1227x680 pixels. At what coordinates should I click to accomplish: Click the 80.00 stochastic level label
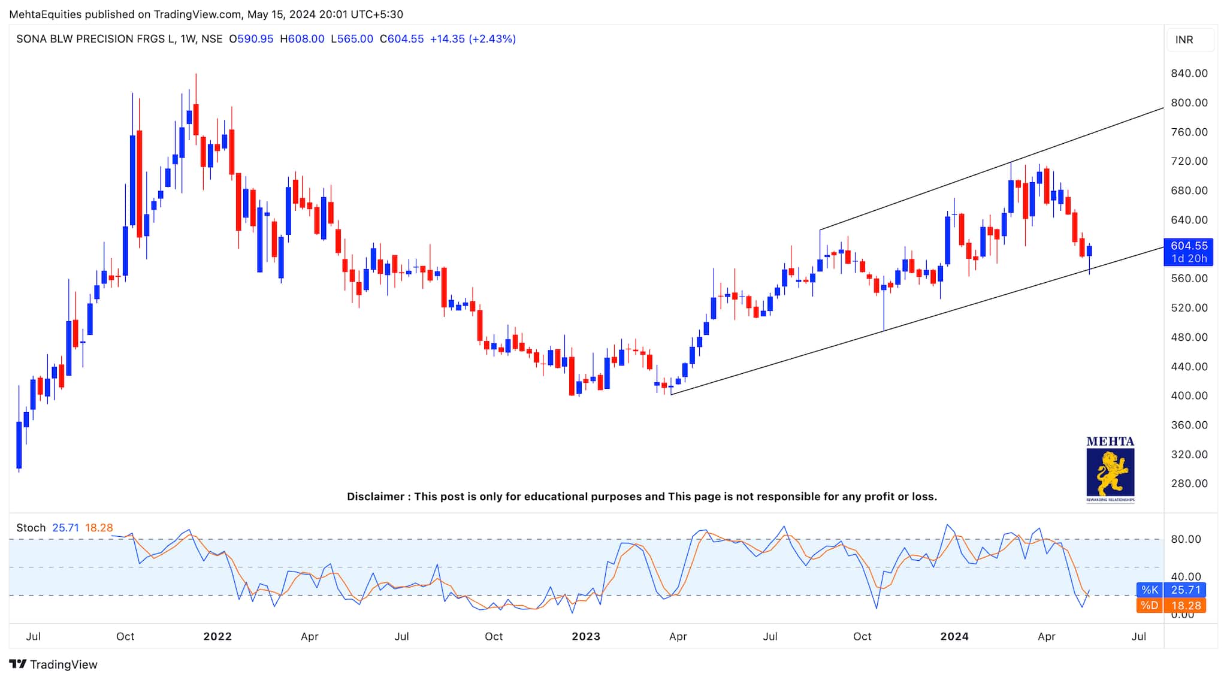pyautogui.click(x=1186, y=539)
